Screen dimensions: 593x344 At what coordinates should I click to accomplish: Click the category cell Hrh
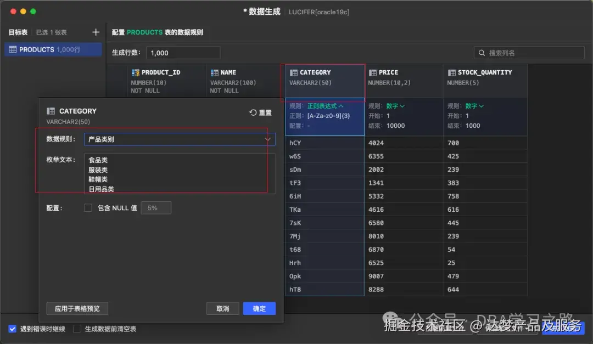coord(325,263)
